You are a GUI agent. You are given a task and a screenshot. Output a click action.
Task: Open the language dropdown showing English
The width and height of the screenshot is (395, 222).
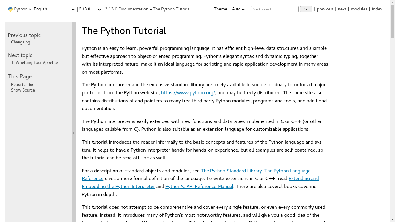tap(54, 9)
